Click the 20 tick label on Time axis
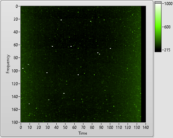Viewport: 173px width, 138px height. coord(39,128)
